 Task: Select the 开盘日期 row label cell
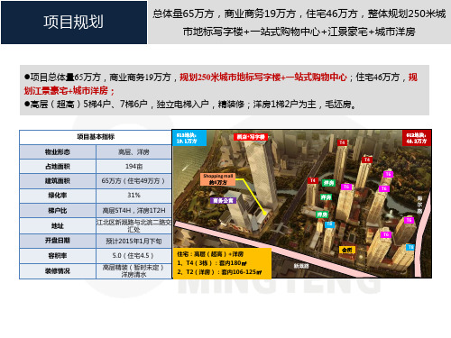pyautogui.click(x=58, y=241)
